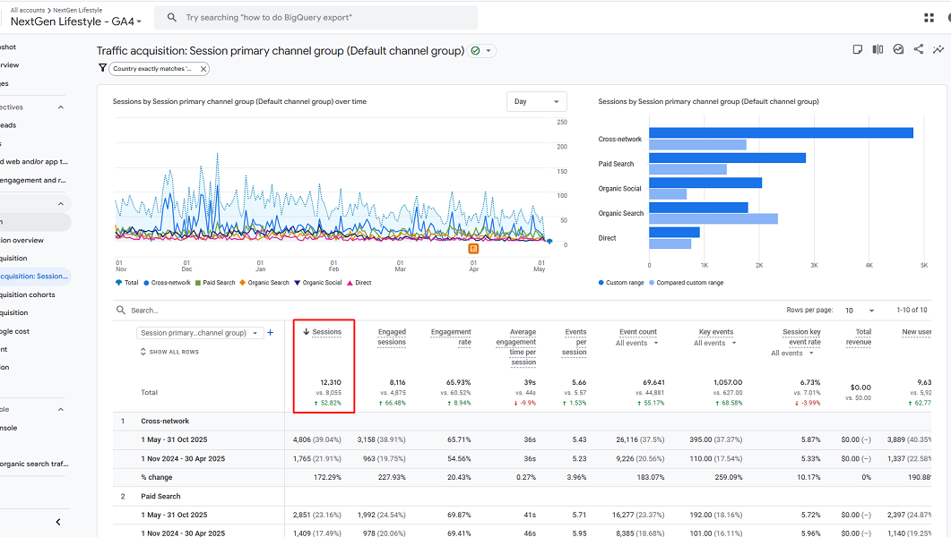Toggle Paid Search series in chart legend

click(x=219, y=283)
